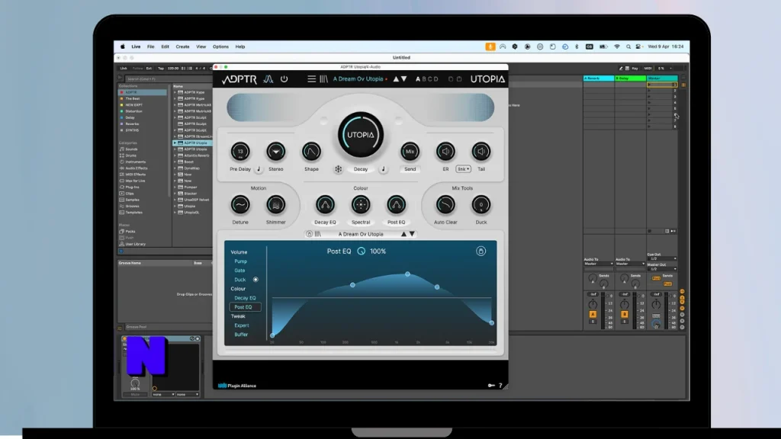Click the Wi-Fi icon in macOS menu bar
The height and width of the screenshot is (439, 781).
pos(616,46)
